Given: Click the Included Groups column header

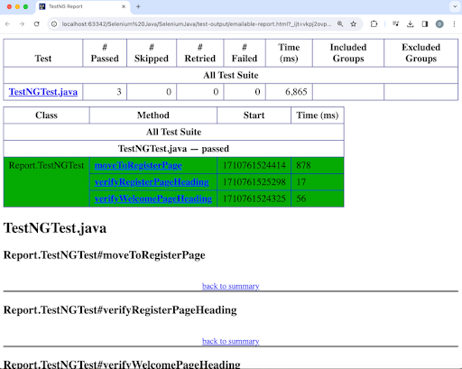Looking at the screenshot, I should [348, 53].
